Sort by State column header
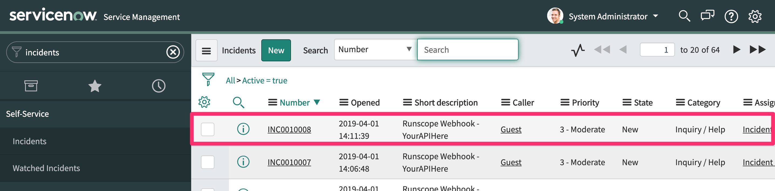Image resolution: width=775 pixels, height=191 pixels. (x=643, y=103)
